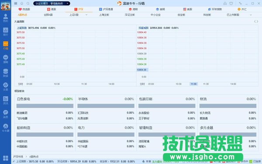Select the 沪深 market tab
This screenshot has width=262, height=164.
pyautogui.click(x=79, y=9)
